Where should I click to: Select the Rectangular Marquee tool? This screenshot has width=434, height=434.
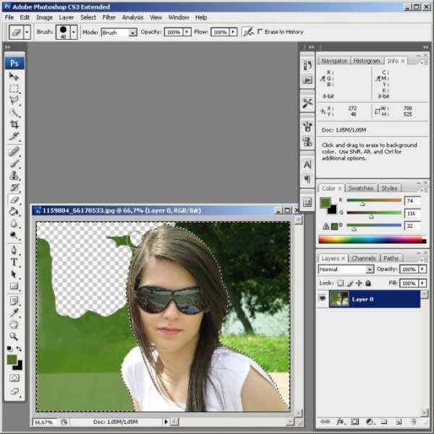coord(14,88)
